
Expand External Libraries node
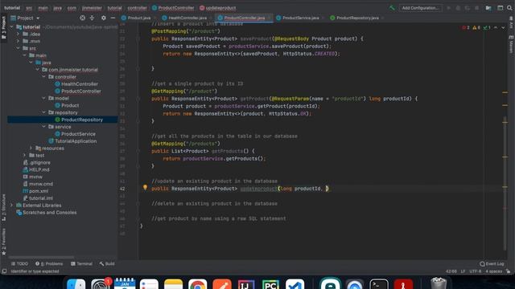(12, 206)
